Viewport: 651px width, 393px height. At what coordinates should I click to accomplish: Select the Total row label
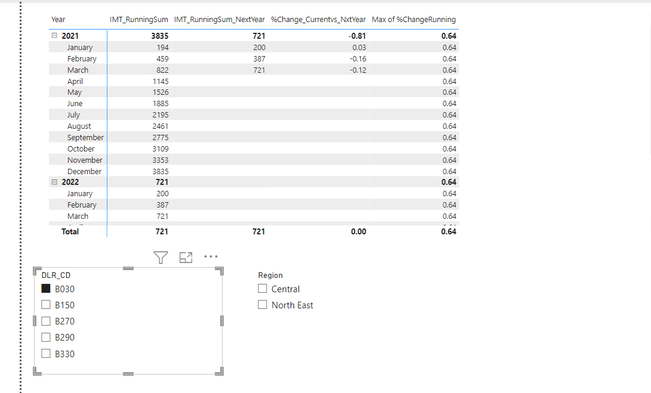[x=70, y=231]
